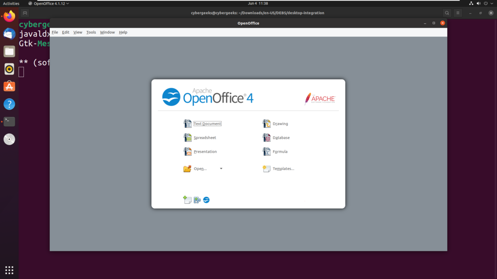Open the File menu
Screen dimensions: 497x279
(55, 32)
